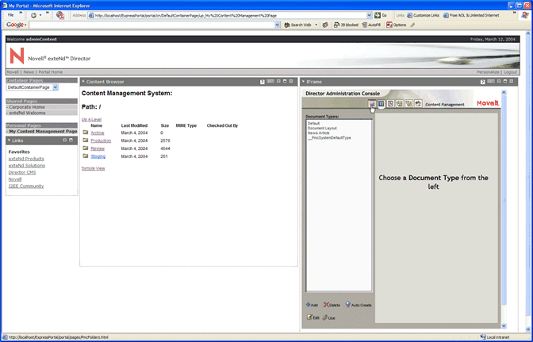
Task: Click the News navigation link
Action: point(29,72)
